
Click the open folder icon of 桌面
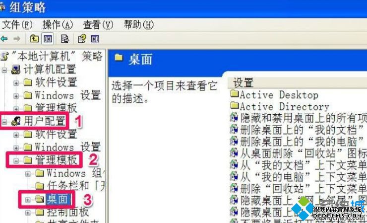[40, 200]
